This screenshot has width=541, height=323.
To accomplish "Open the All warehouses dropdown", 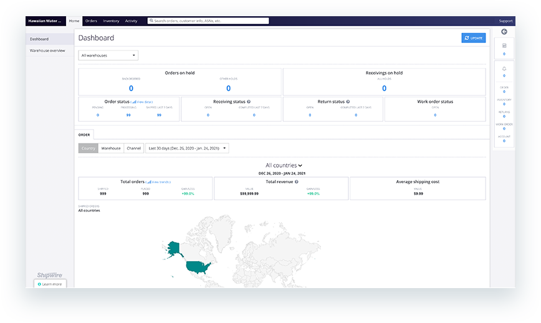I will pyautogui.click(x=108, y=55).
